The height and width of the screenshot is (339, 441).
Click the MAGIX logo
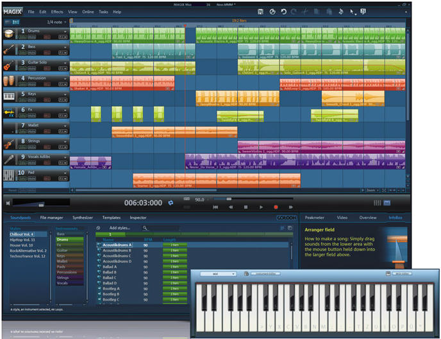pos(13,12)
